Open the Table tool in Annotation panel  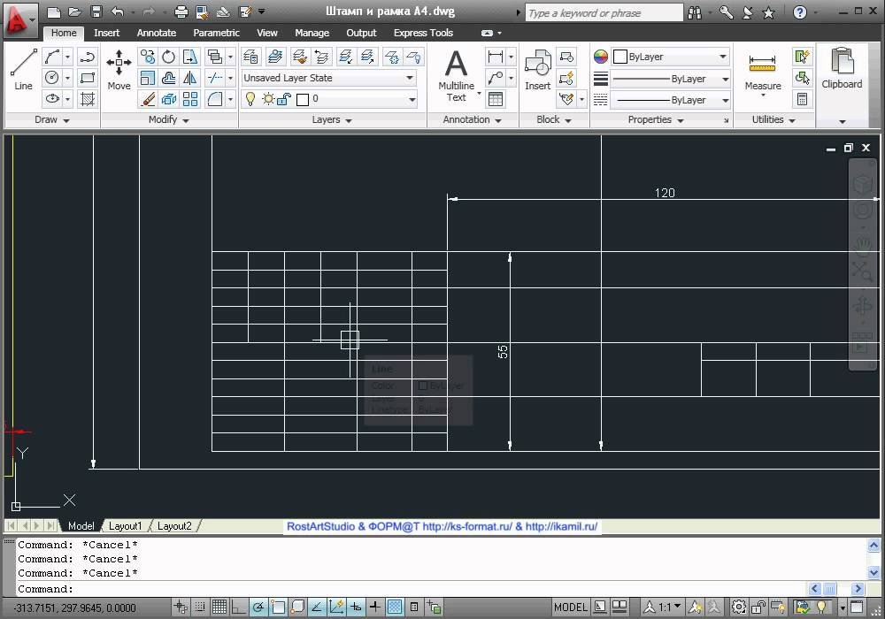(495, 99)
